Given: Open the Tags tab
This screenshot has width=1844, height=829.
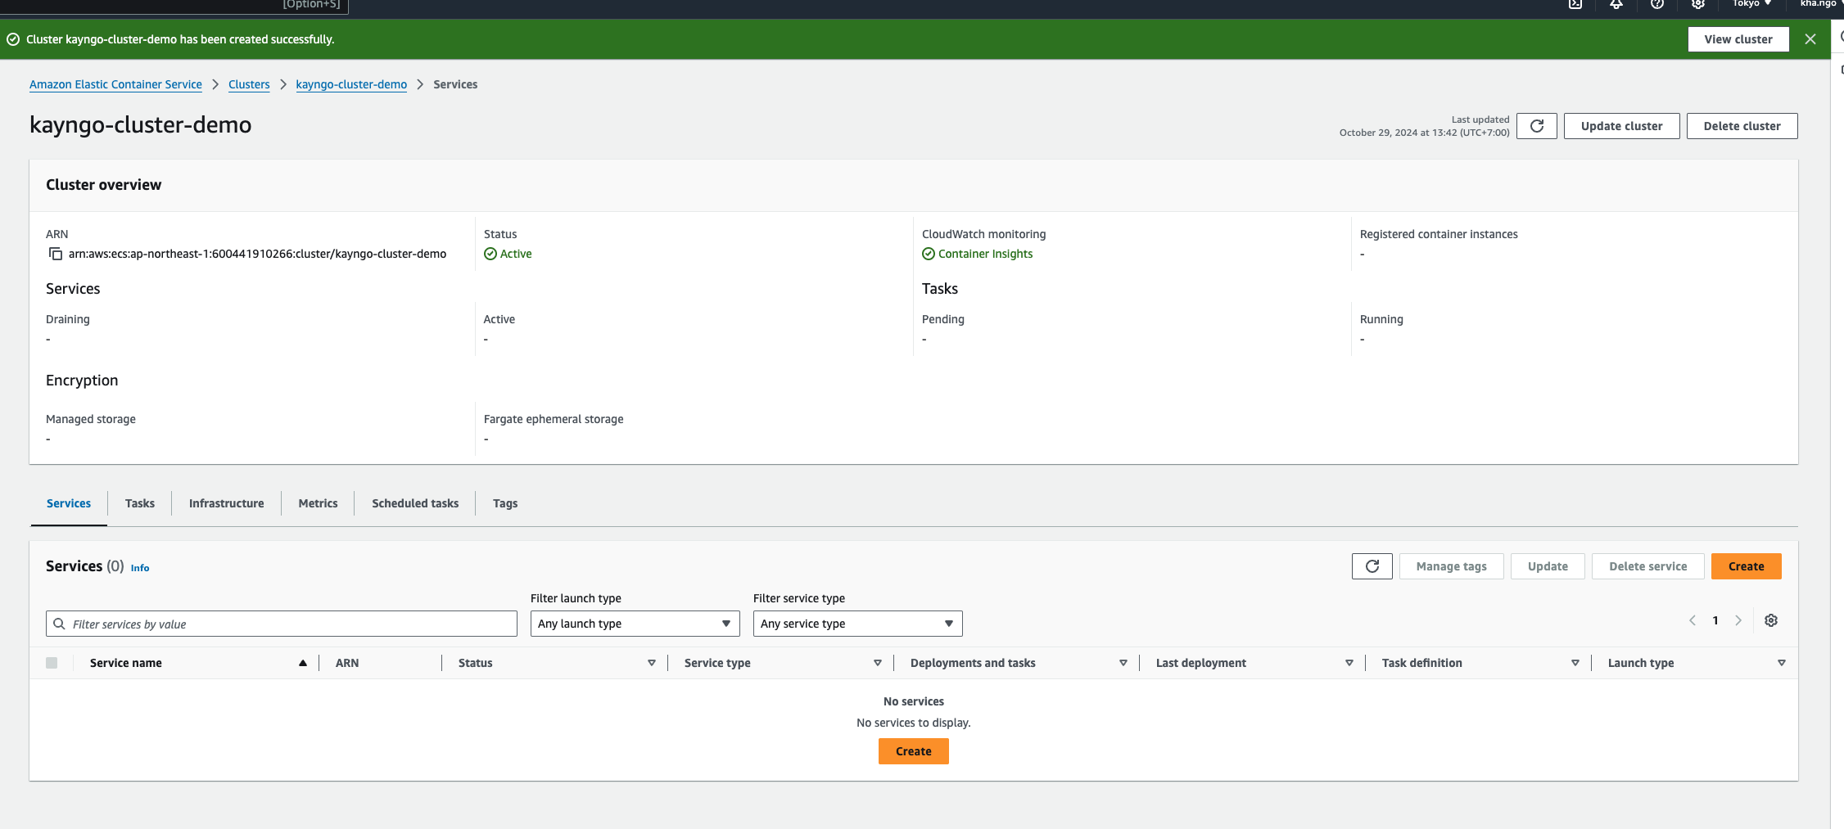Looking at the screenshot, I should (505, 503).
